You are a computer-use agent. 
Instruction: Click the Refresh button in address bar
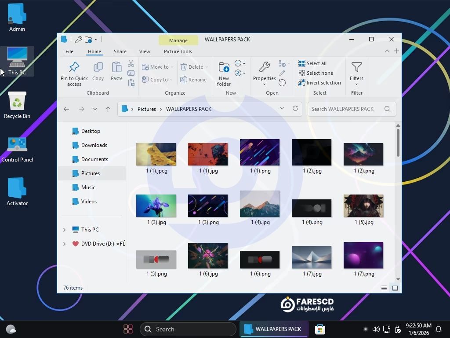click(x=295, y=109)
